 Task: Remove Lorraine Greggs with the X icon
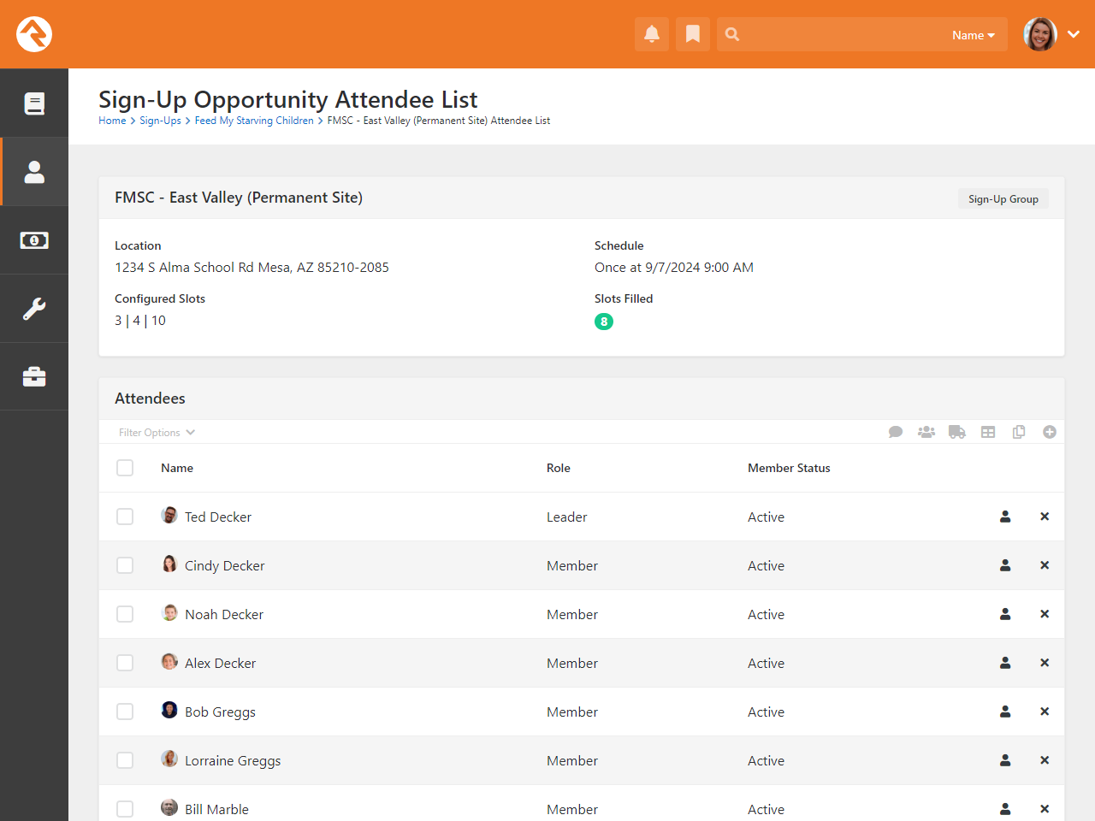(x=1045, y=760)
